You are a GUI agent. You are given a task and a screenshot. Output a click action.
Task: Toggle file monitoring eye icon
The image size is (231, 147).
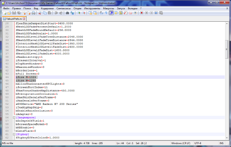click(135, 13)
